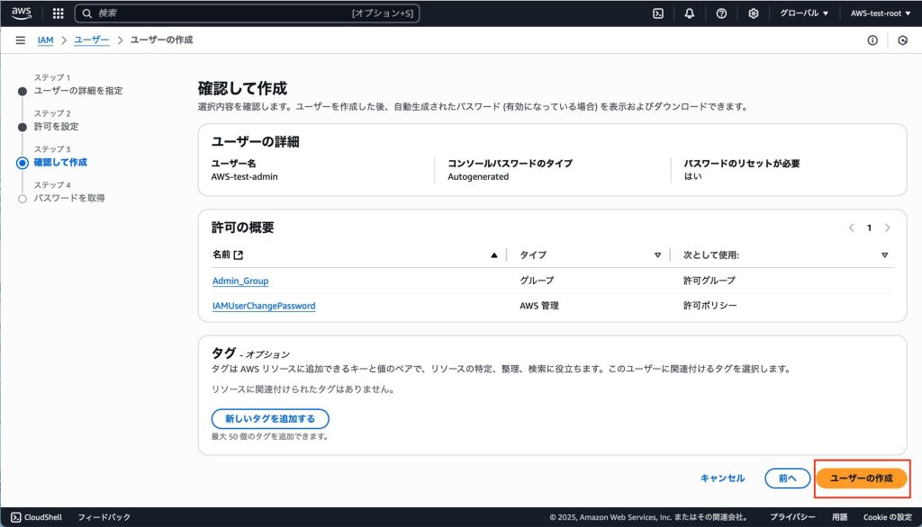The width and height of the screenshot is (922, 527).
Task: Open CloudShell in the footer
Action: click(x=36, y=517)
